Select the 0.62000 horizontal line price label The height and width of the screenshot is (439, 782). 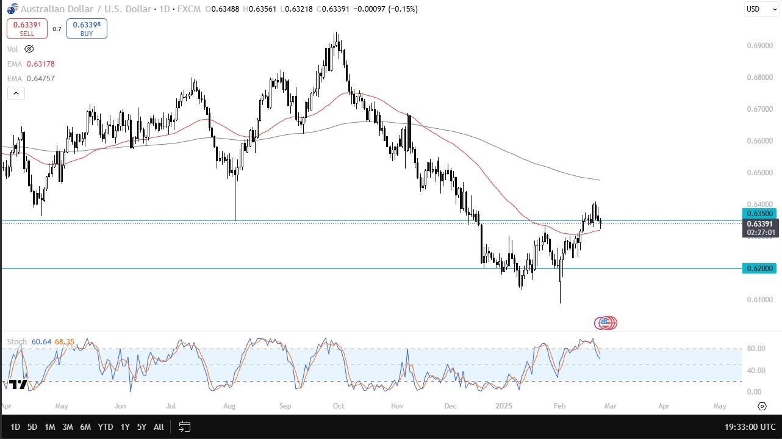pyautogui.click(x=759, y=269)
